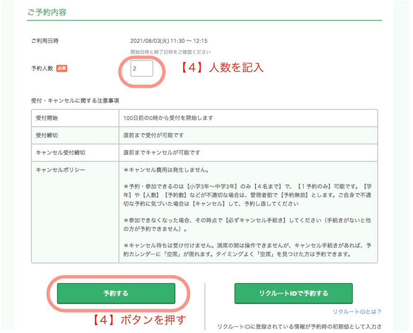Open the リクルートIDとは？ help link

tap(357, 312)
